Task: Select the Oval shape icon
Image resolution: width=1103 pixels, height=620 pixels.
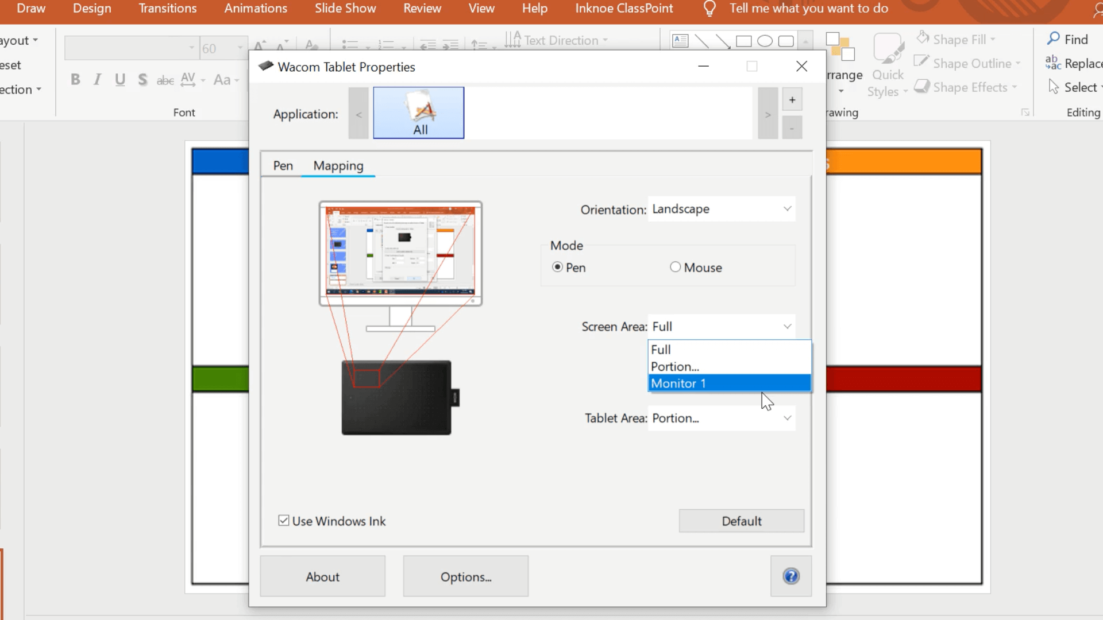Action: click(765, 41)
